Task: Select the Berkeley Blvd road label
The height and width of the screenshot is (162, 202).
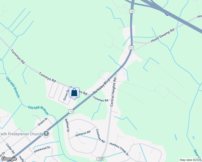Action: [x=102, y=86]
